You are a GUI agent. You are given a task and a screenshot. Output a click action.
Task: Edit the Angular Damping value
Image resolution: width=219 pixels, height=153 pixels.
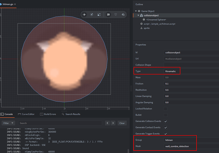(191, 102)
